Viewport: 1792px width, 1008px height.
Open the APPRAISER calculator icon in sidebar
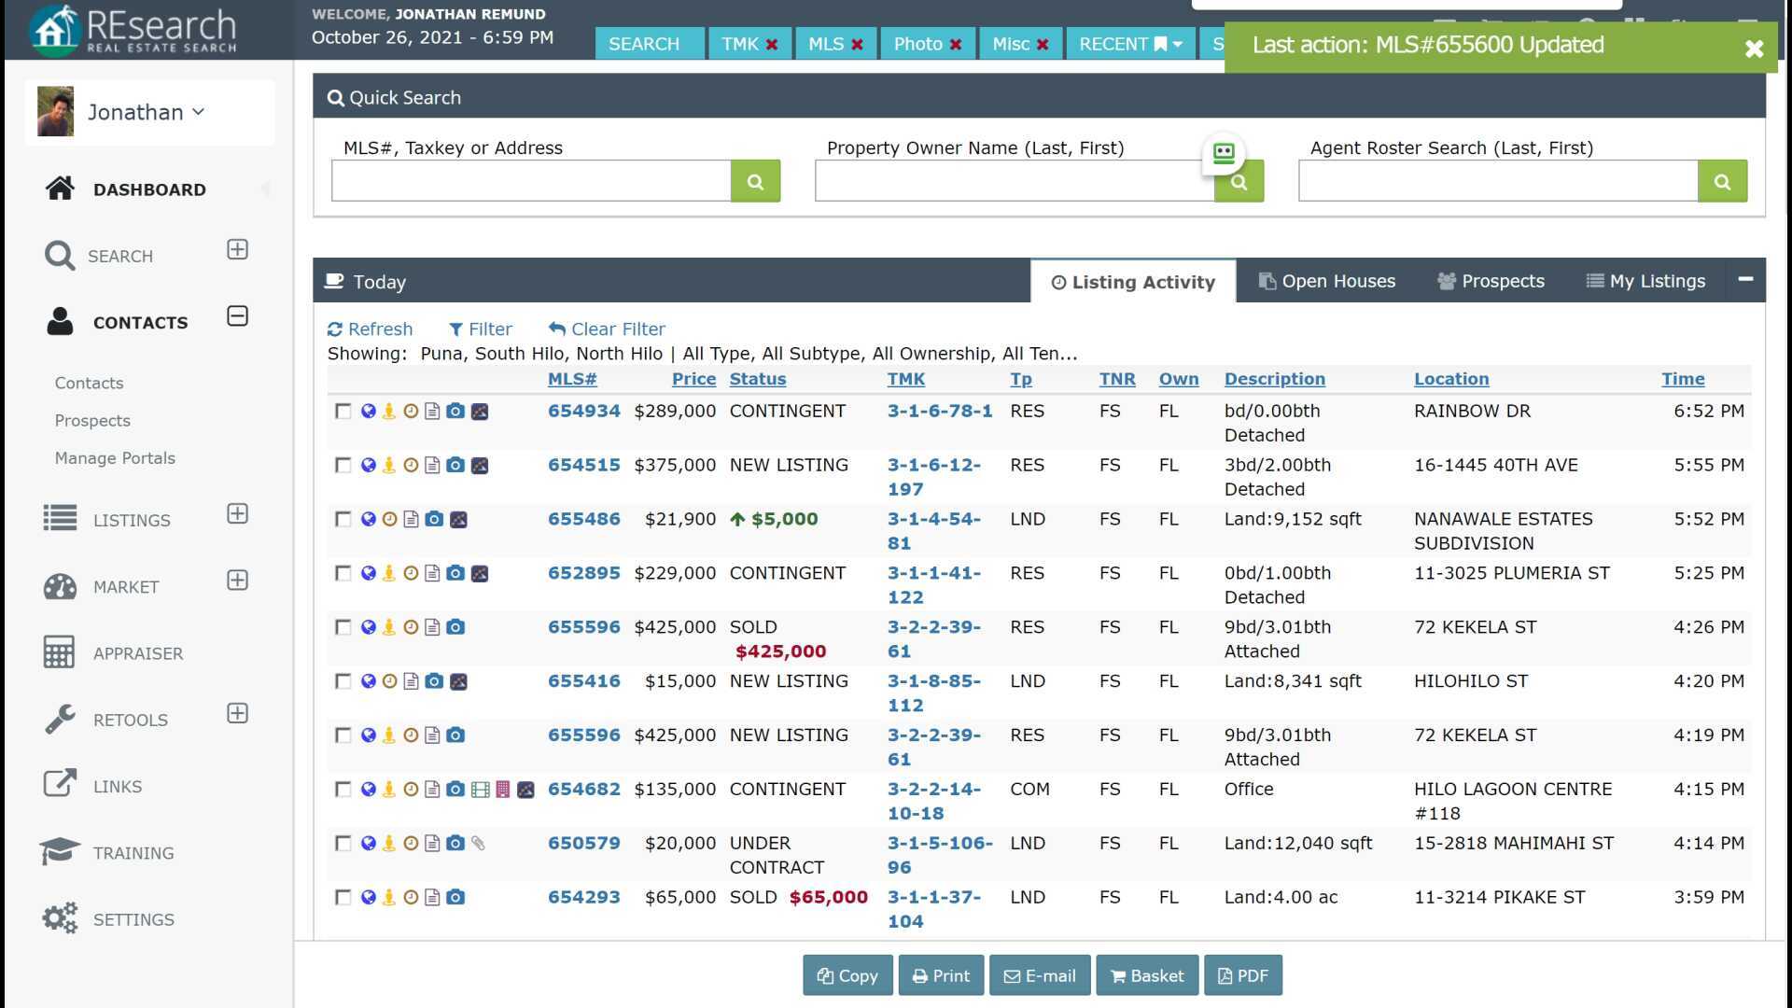[x=59, y=652]
